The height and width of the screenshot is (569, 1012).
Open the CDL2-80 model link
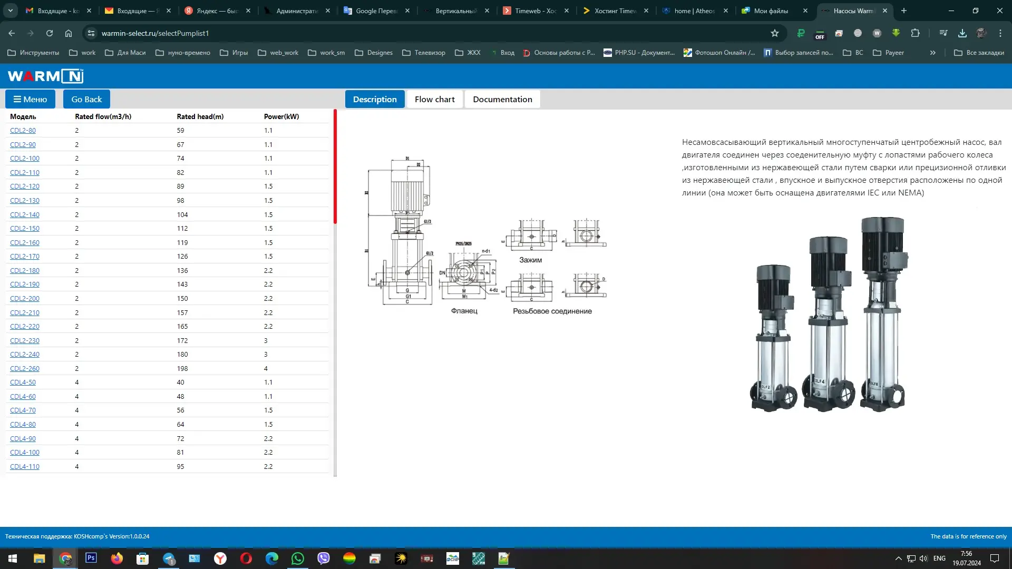pyautogui.click(x=23, y=130)
